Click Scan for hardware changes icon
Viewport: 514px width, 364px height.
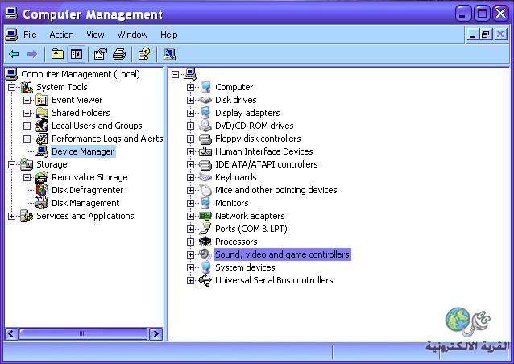point(169,54)
